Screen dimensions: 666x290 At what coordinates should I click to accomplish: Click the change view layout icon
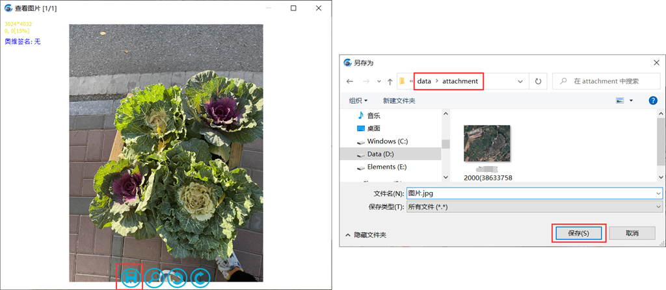pyautogui.click(x=620, y=101)
